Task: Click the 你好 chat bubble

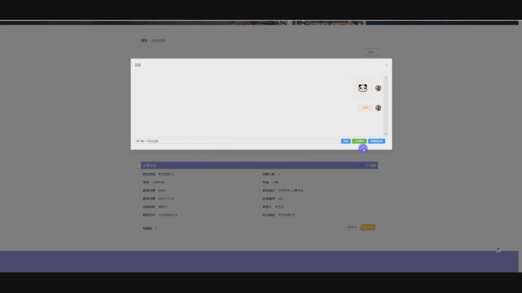Action: pos(365,108)
